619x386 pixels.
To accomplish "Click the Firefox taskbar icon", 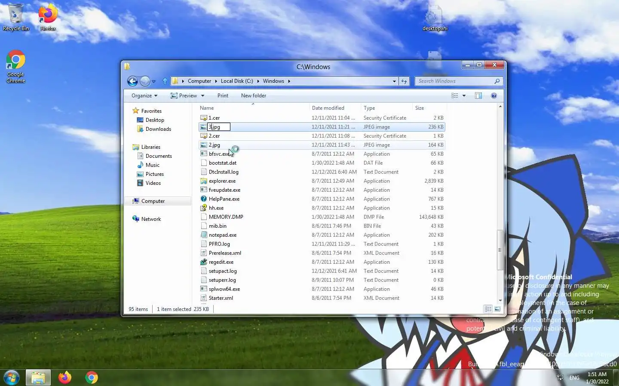I will click(65, 378).
